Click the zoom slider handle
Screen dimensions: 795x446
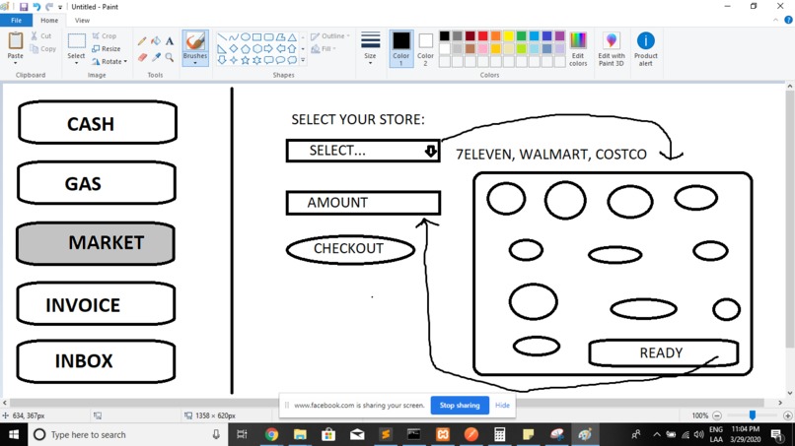[753, 415]
